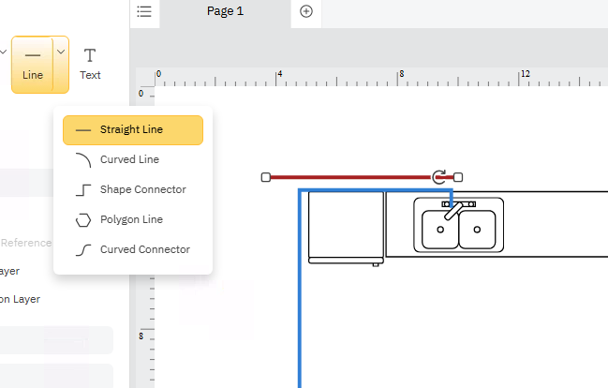Select the dishwasher cabinet shape
Image resolution: width=608 pixels, height=388 pixels.
click(x=346, y=228)
